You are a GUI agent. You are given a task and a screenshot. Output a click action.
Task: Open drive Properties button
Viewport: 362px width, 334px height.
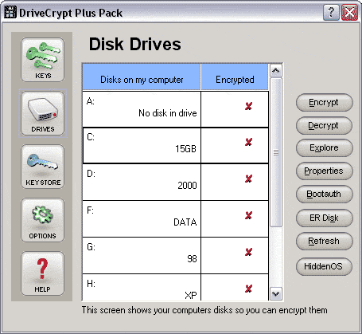pos(324,171)
